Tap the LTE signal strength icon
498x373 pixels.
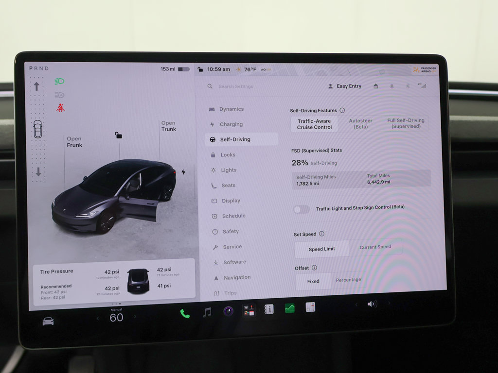pos(423,85)
